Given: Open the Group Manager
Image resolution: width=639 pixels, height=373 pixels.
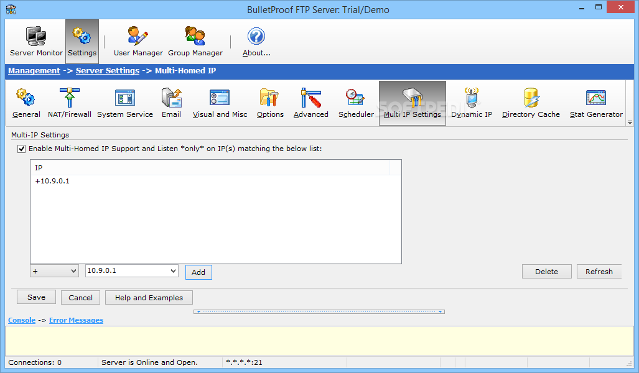Looking at the screenshot, I should (195, 42).
